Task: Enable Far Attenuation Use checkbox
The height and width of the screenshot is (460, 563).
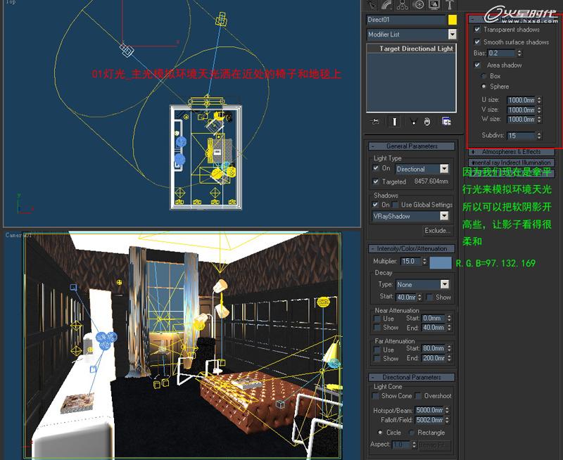Action: [x=377, y=350]
